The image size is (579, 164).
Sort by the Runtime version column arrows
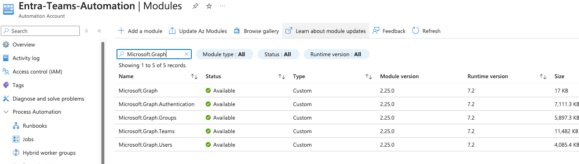tap(543, 77)
